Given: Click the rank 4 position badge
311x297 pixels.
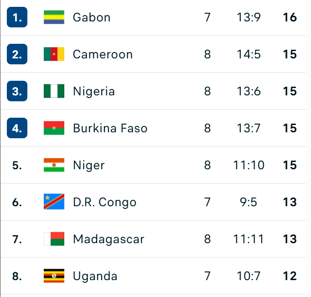Looking at the screenshot, I should (x=17, y=128).
